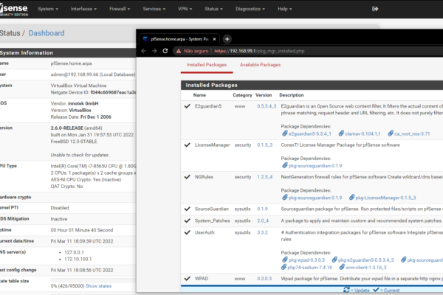Image resolution: width=443 pixels, height=295 pixels.
Task: Click the pfSense.home.arpa hostname value
Action: tap(71, 63)
